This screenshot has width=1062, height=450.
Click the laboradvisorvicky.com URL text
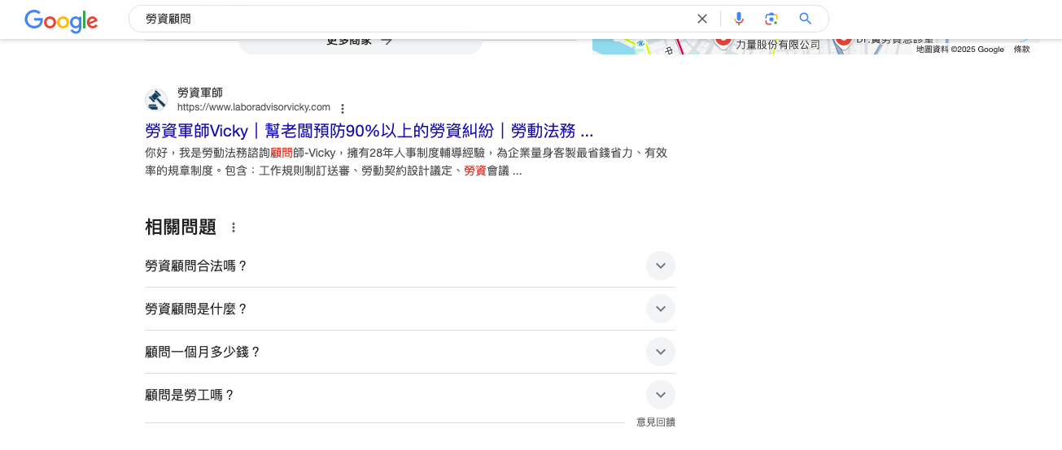(x=254, y=107)
